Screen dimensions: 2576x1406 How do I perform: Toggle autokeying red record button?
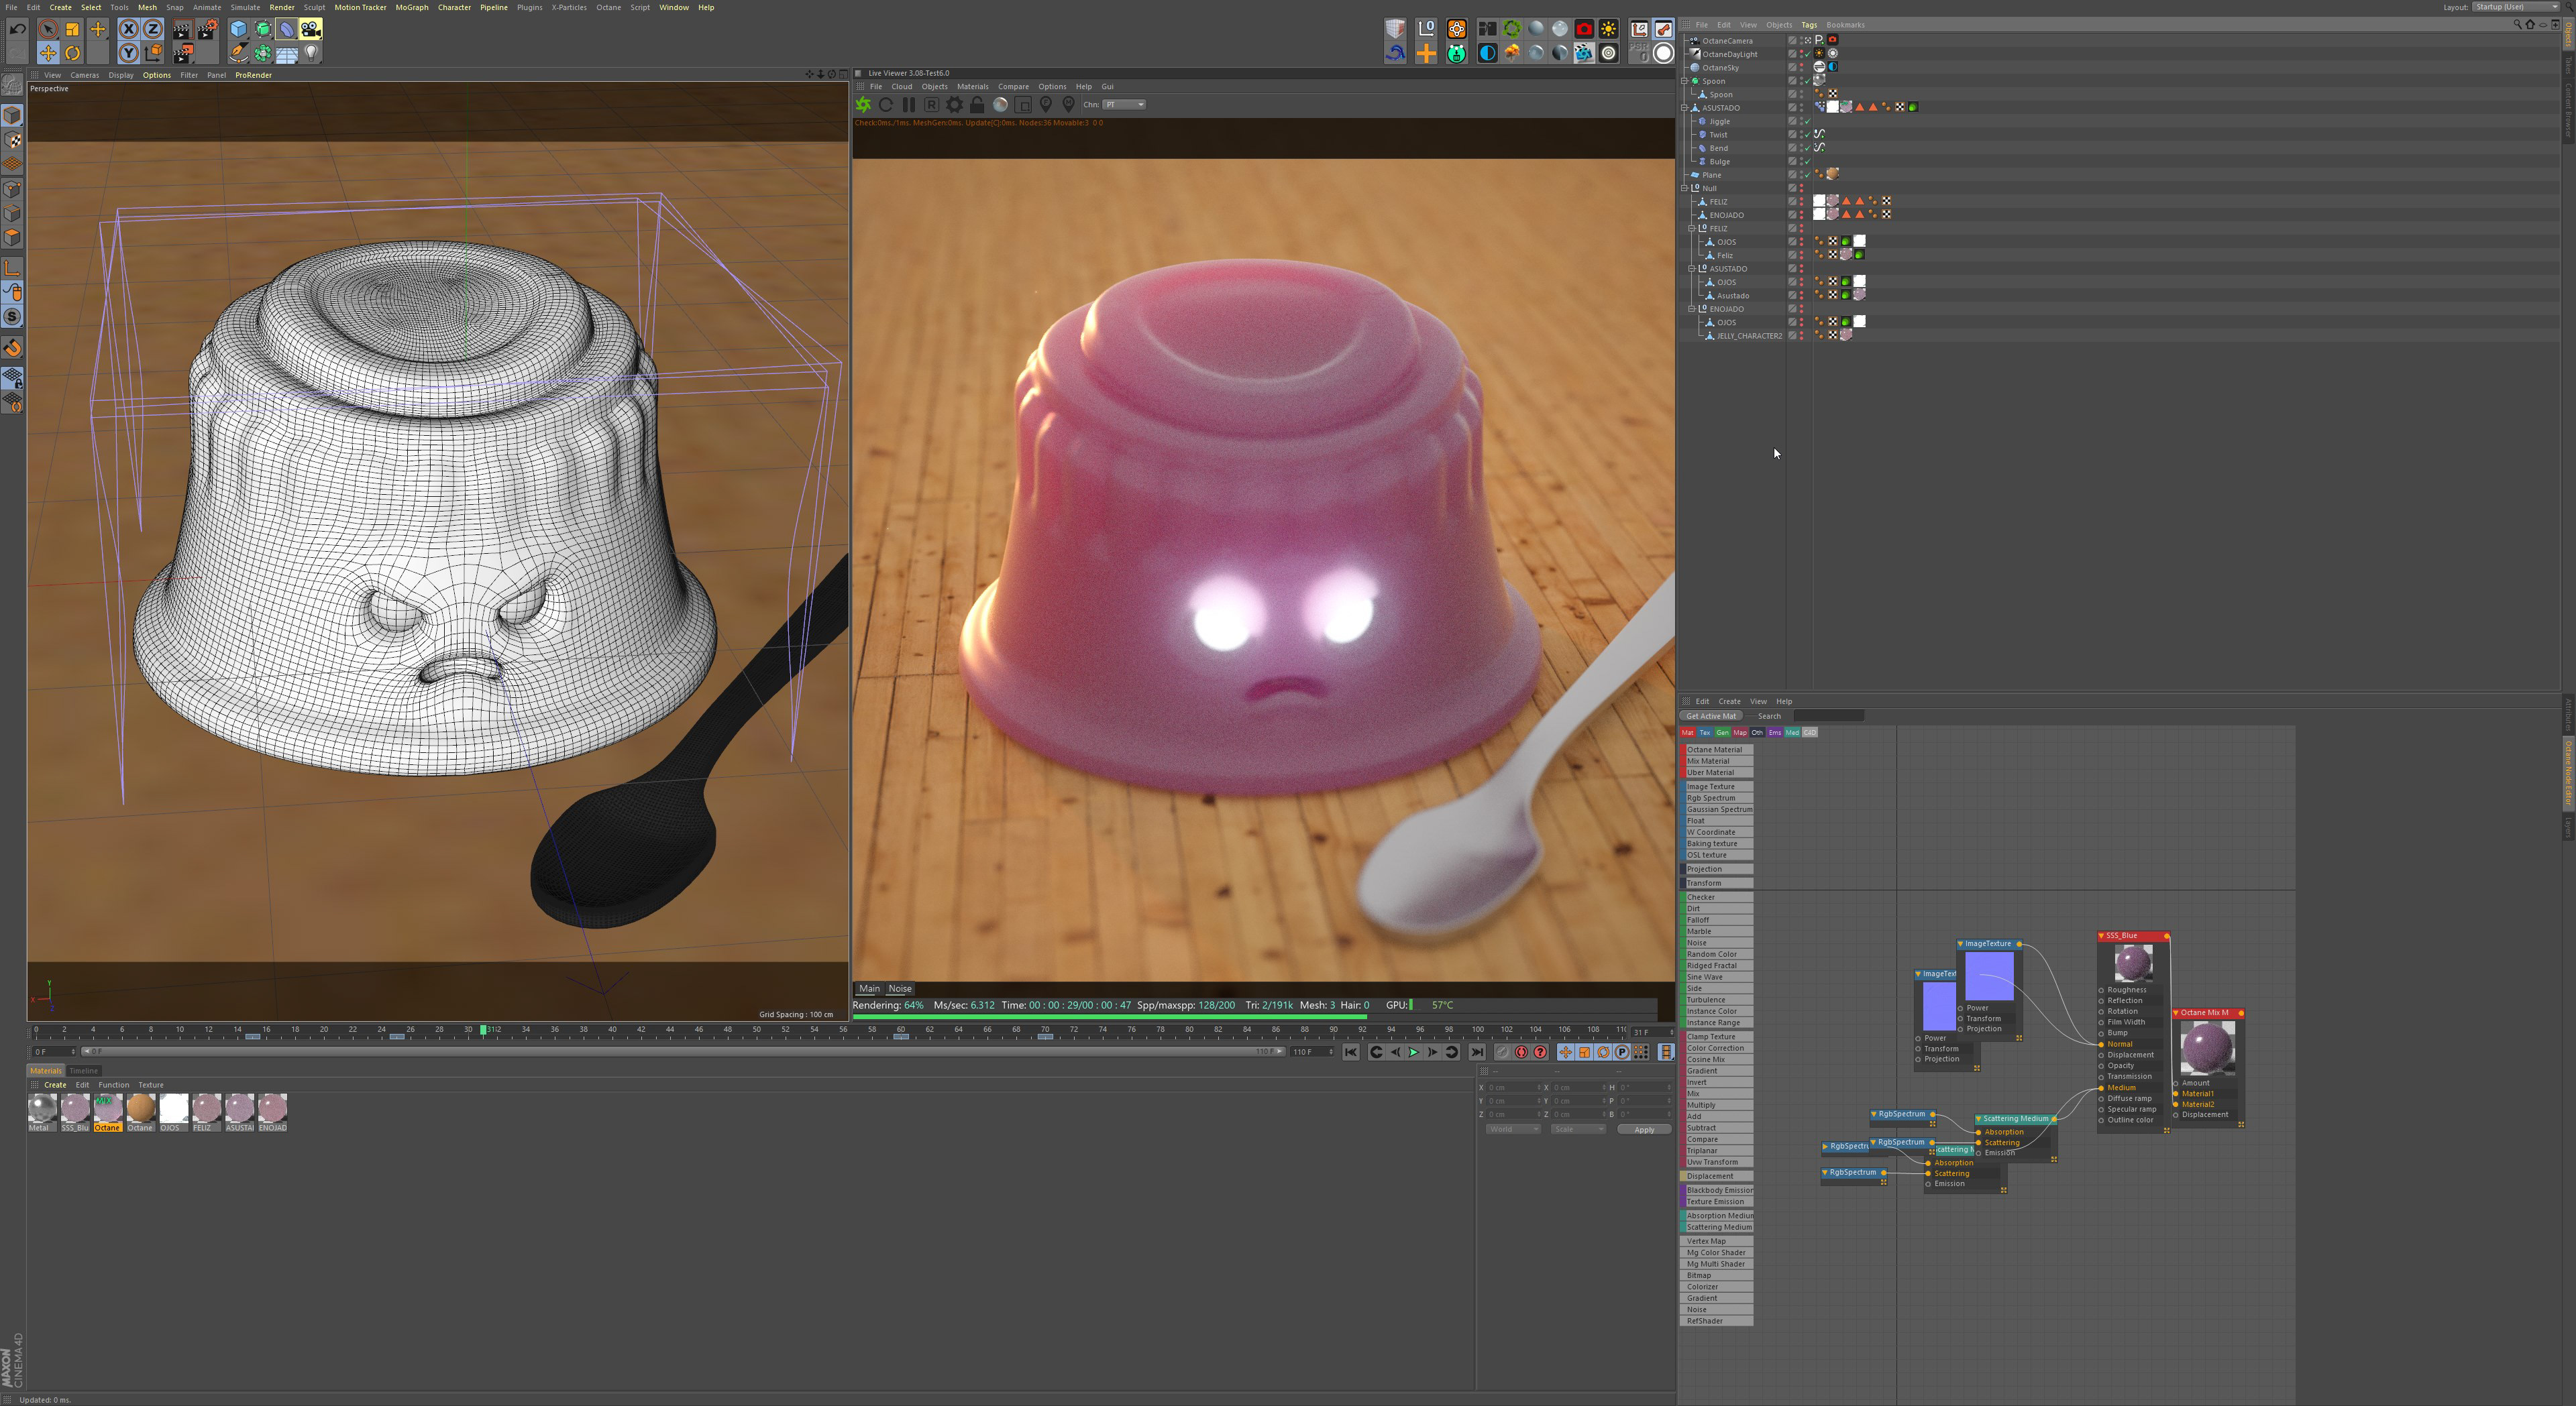pos(1521,1052)
